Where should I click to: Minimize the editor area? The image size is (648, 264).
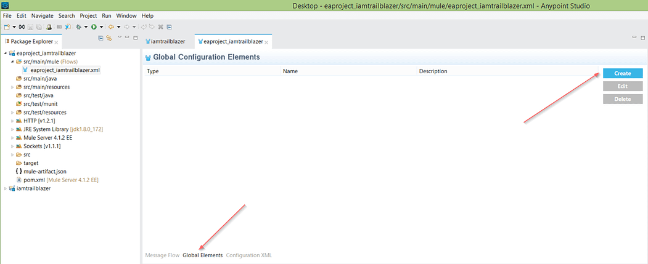[x=634, y=37]
